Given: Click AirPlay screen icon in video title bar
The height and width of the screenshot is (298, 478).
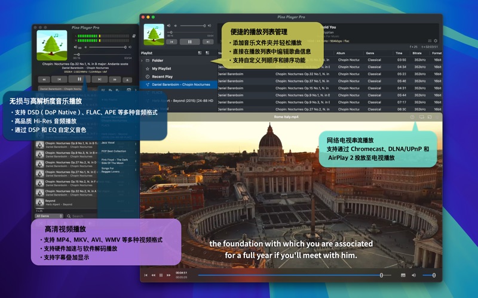Looking at the screenshot, I should pyautogui.click(x=422, y=117).
